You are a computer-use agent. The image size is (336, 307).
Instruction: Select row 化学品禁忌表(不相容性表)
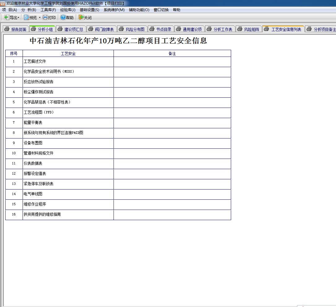(118, 103)
